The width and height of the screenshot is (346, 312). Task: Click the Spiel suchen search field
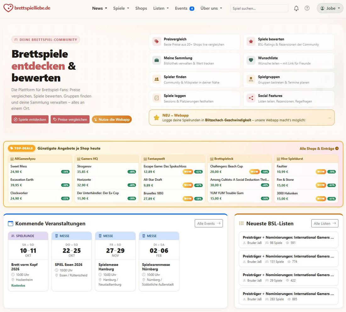coord(259,8)
